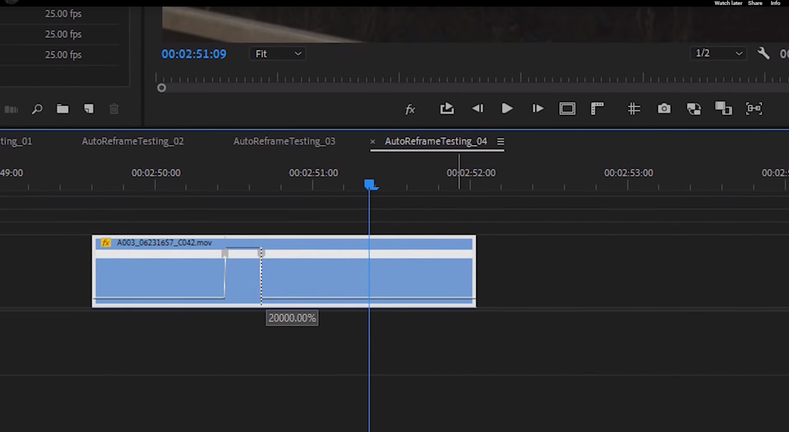Viewport: 789px width, 432px height.
Task: Open Program Monitor wrench settings
Action: click(763, 53)
